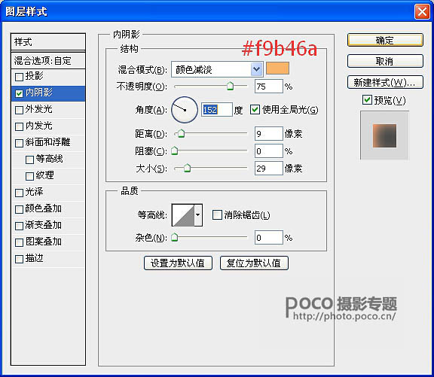Click the angle dial control

[x=185, y=110]
